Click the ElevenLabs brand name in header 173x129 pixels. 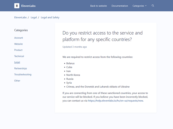(x=28, y=6)
